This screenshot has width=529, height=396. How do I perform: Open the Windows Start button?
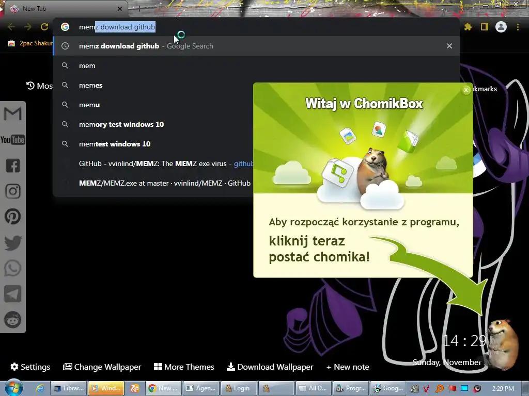[13, 388]
